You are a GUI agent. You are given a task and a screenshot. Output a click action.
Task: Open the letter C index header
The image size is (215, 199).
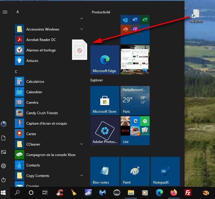(16, 72)
